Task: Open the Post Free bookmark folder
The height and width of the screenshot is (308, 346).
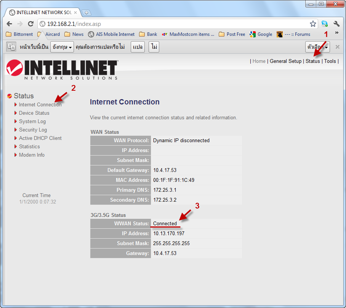Action: [x=232, y=34]
